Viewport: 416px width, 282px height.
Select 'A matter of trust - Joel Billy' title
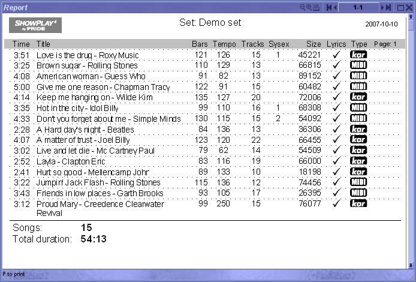click(83, 140)
